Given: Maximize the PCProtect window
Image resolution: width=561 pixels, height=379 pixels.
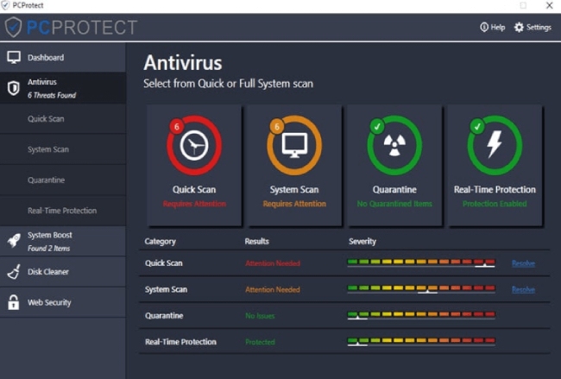Looking at the screenshot, I should 523,5.
